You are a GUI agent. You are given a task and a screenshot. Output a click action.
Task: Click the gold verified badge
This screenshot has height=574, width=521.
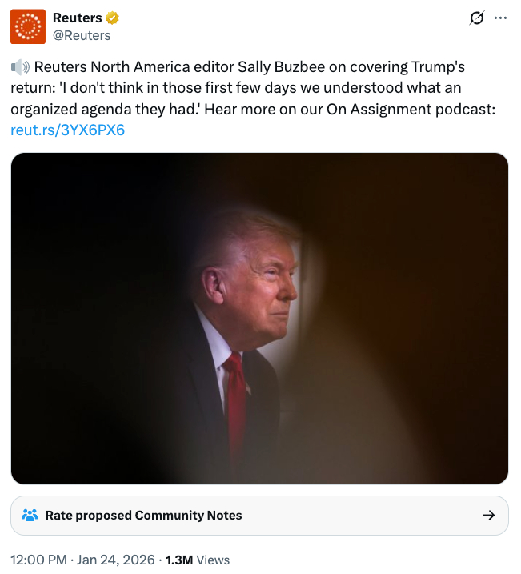112,18
